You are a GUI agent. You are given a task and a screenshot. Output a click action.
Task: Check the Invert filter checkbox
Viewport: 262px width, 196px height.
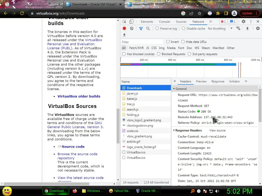(168, 42)
